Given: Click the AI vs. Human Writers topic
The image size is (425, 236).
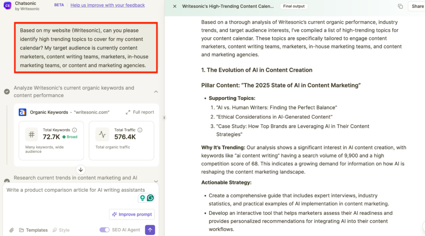Looking at the screenshot, I should point(276,108).
